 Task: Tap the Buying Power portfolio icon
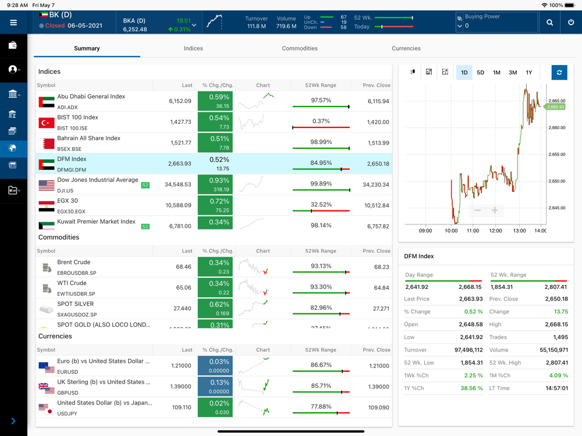pos(460,18)
